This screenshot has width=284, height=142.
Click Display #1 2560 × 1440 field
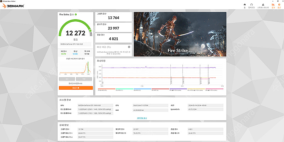pos(95,109)
